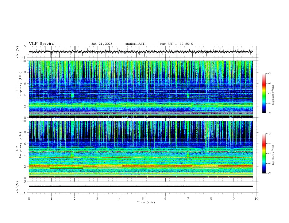Click the "0" tick on the Time axis
289x223 pixels.
click(x=29, y=199)
